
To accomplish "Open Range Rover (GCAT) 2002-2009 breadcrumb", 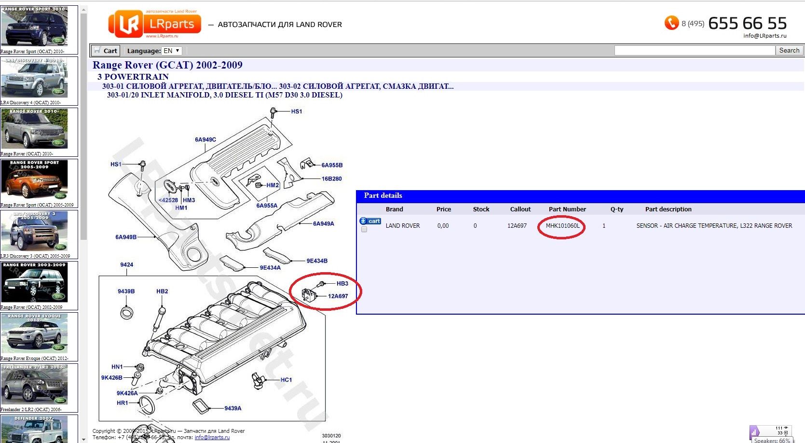I will point(167,65).
